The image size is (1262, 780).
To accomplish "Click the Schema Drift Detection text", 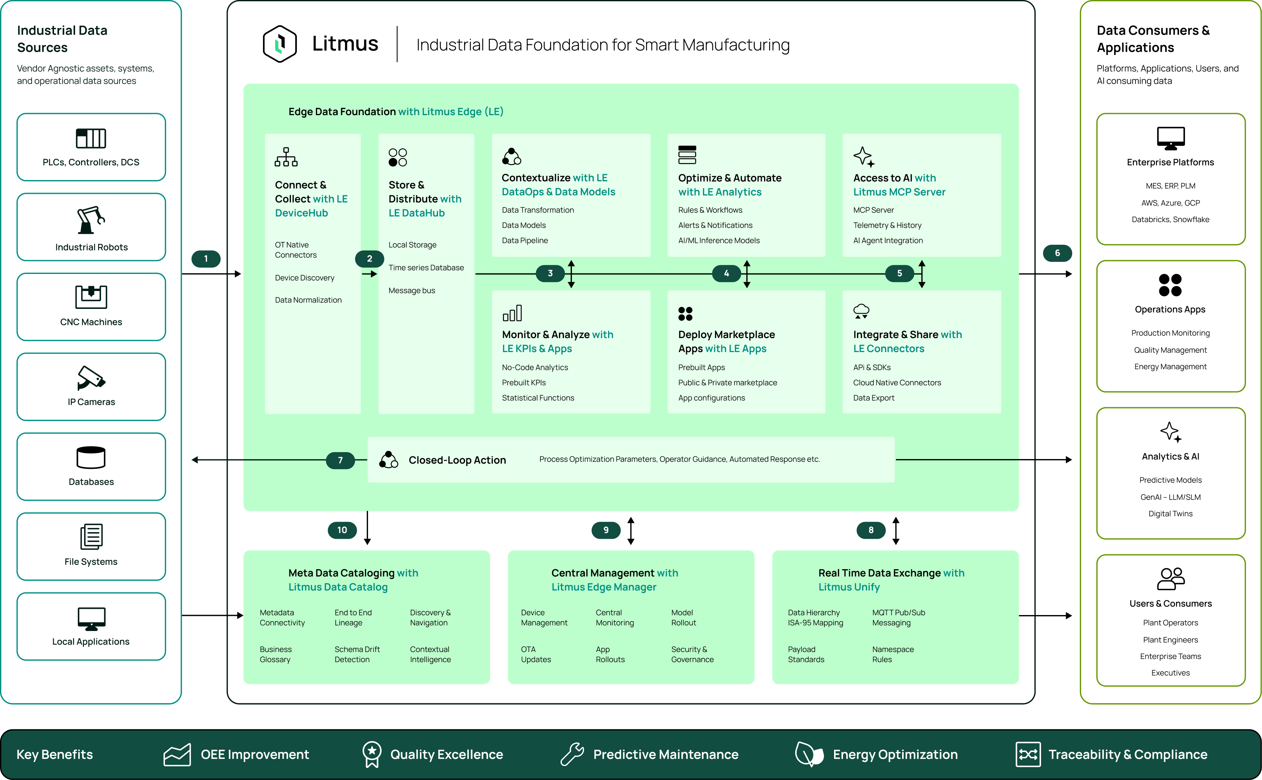I will tap(357, 654).
